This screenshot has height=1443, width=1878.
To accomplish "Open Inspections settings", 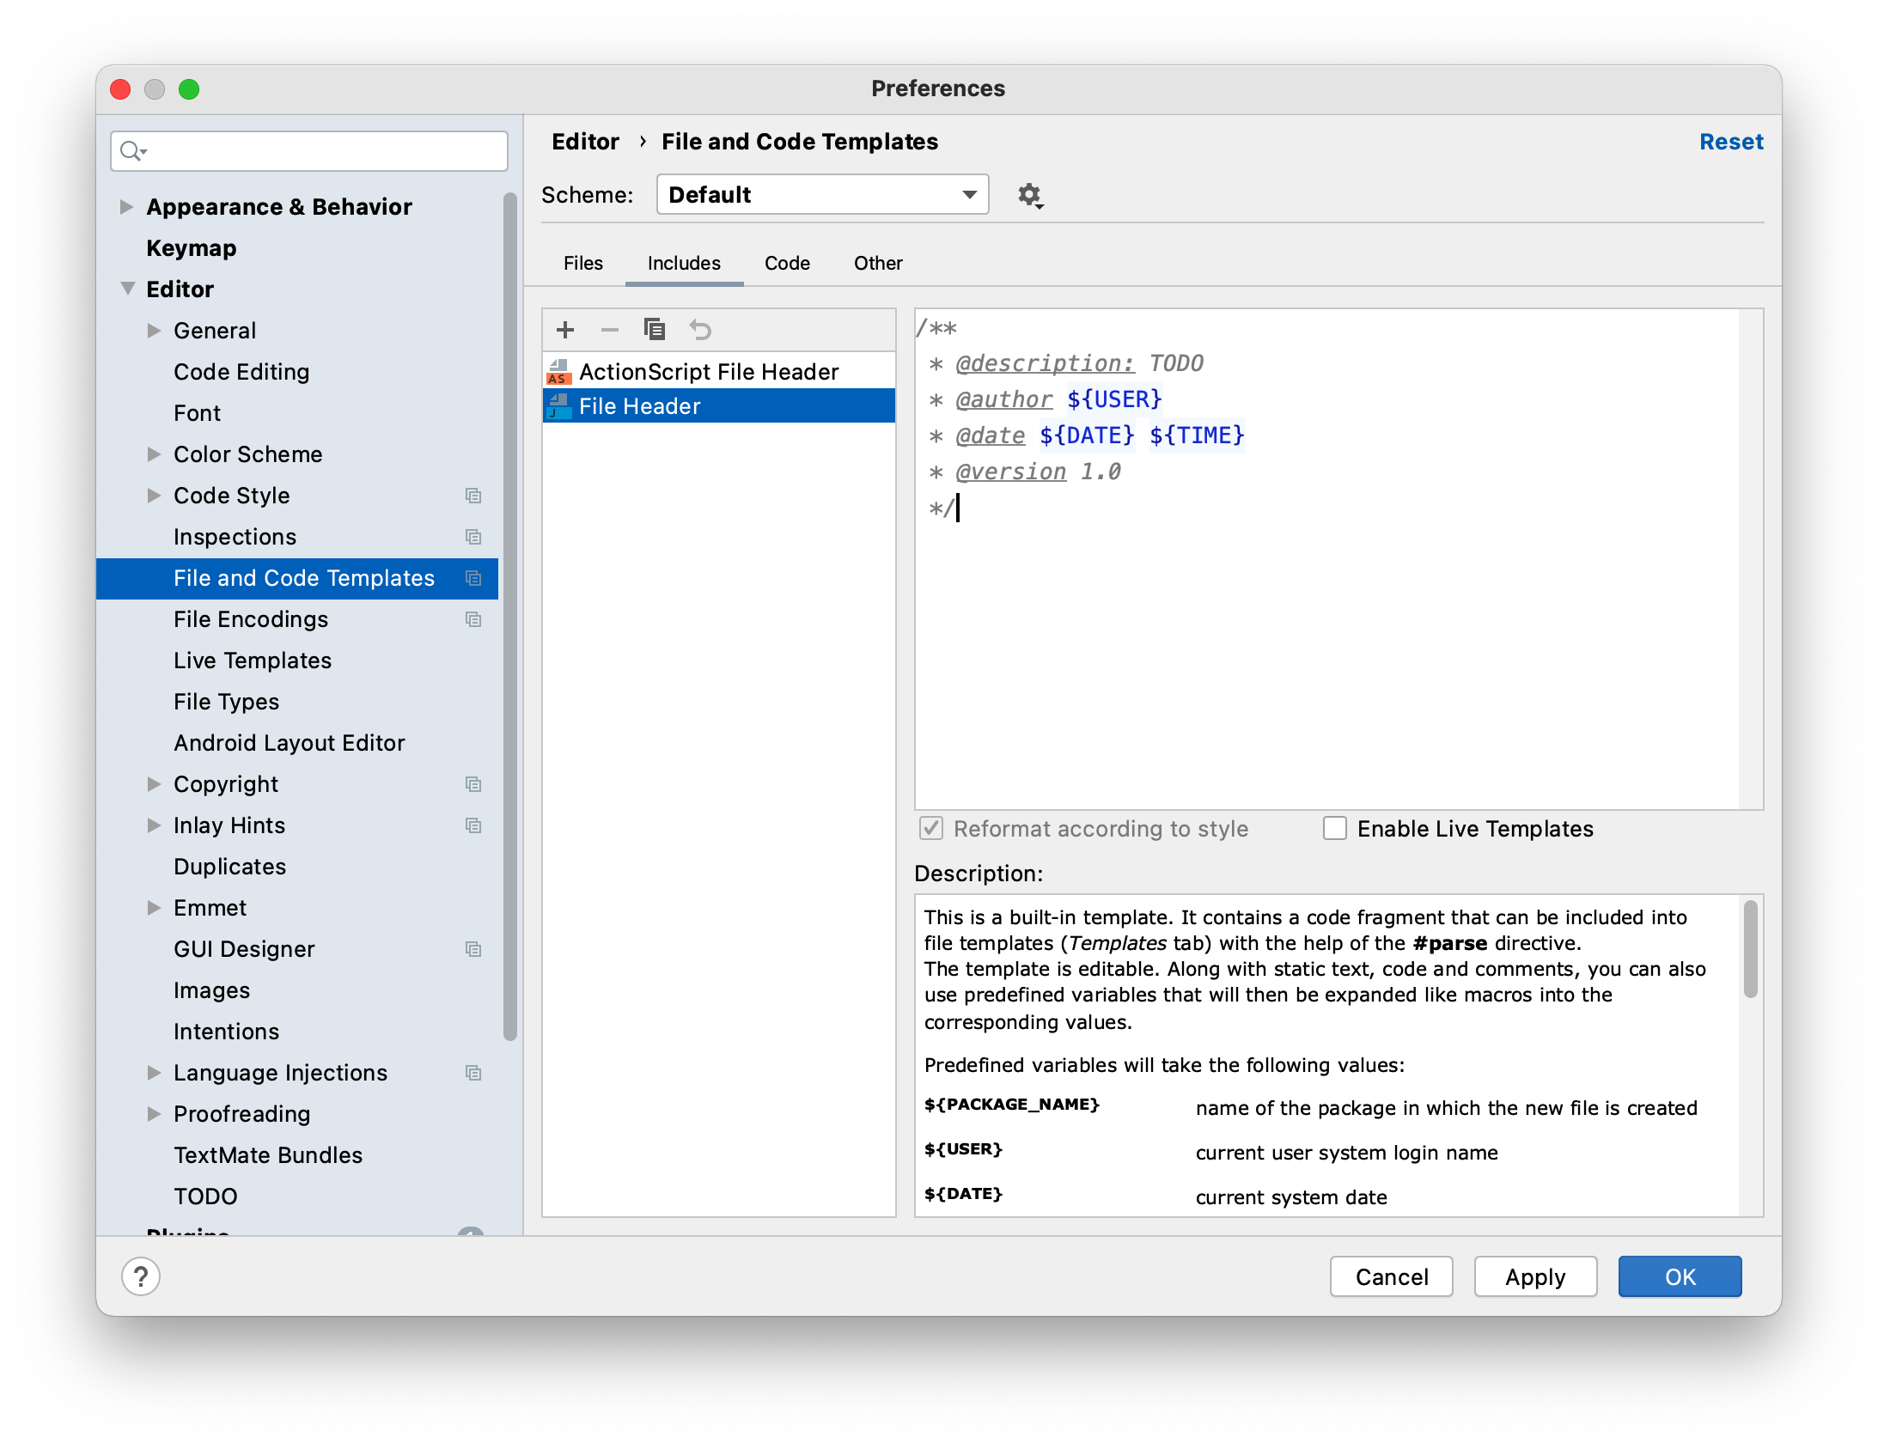I will 235,537.
